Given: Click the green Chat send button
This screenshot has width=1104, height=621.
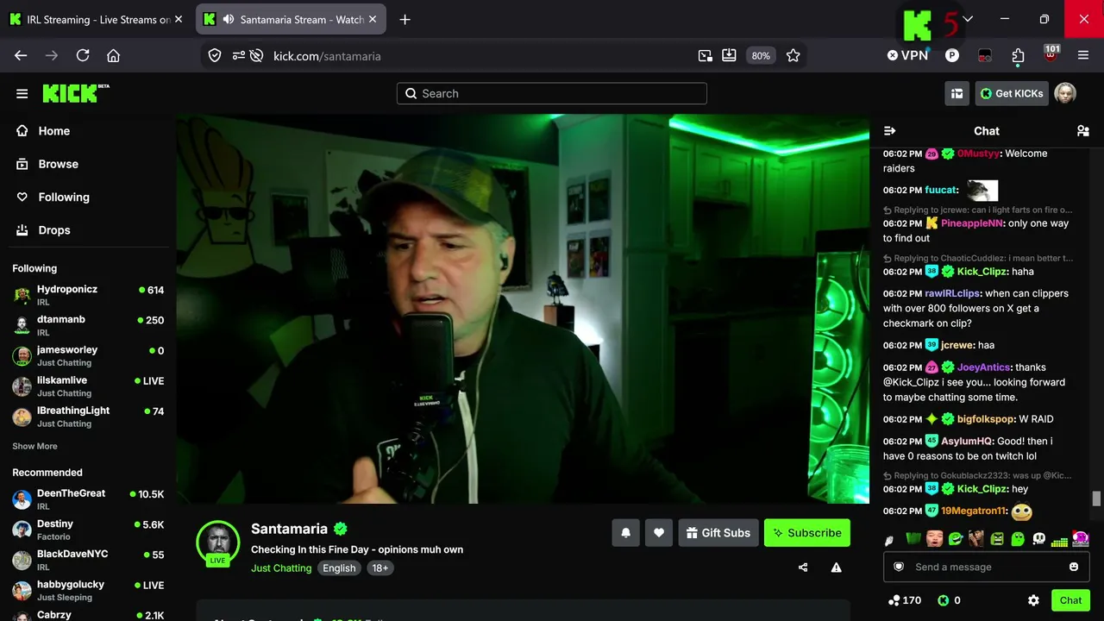Looking at the screenshot, I should coord(1070,600).
